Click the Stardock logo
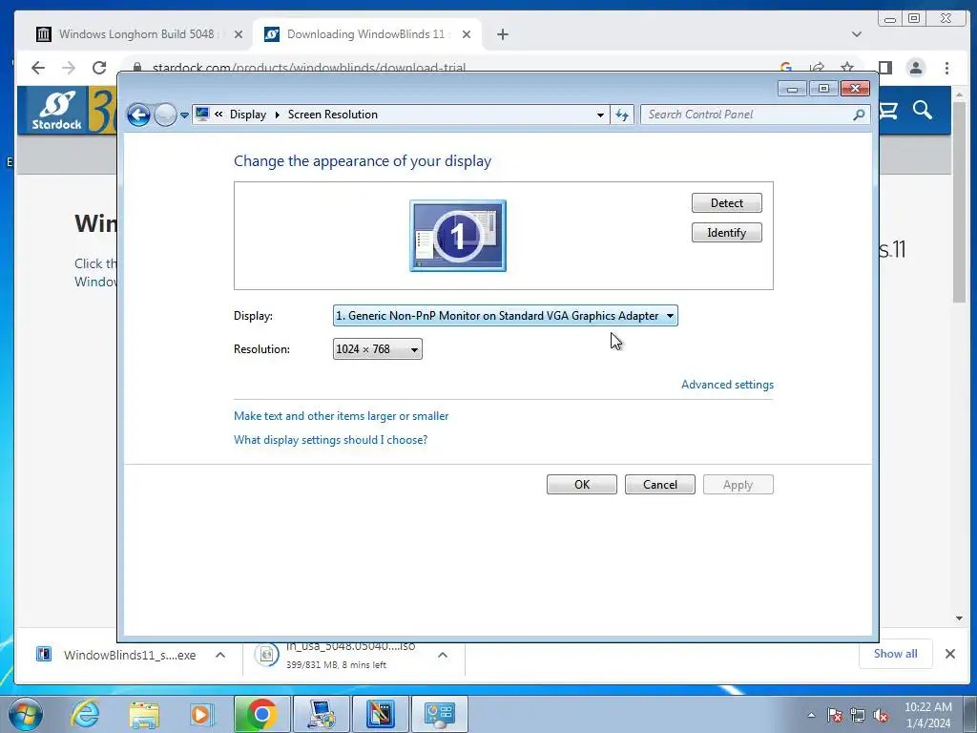Image resolution: width=977 pixels, height=733 pixels. pyautogui.click(x=56, y=111)
